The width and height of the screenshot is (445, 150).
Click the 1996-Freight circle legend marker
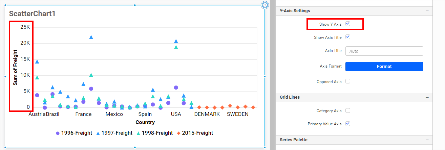58,133
